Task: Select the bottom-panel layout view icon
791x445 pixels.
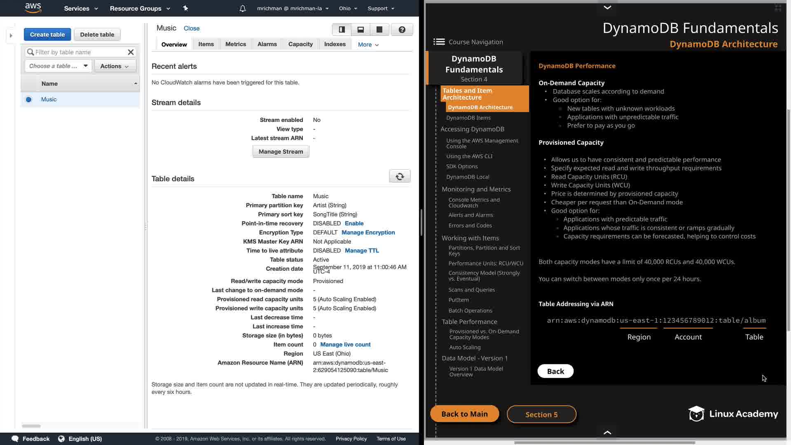Action: (360, 30)
